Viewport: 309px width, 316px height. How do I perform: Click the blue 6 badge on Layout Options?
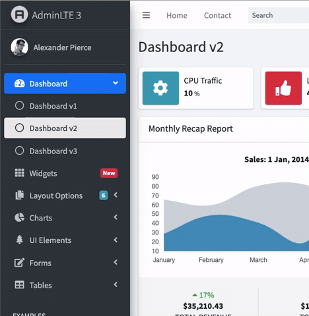click(104, 196)
